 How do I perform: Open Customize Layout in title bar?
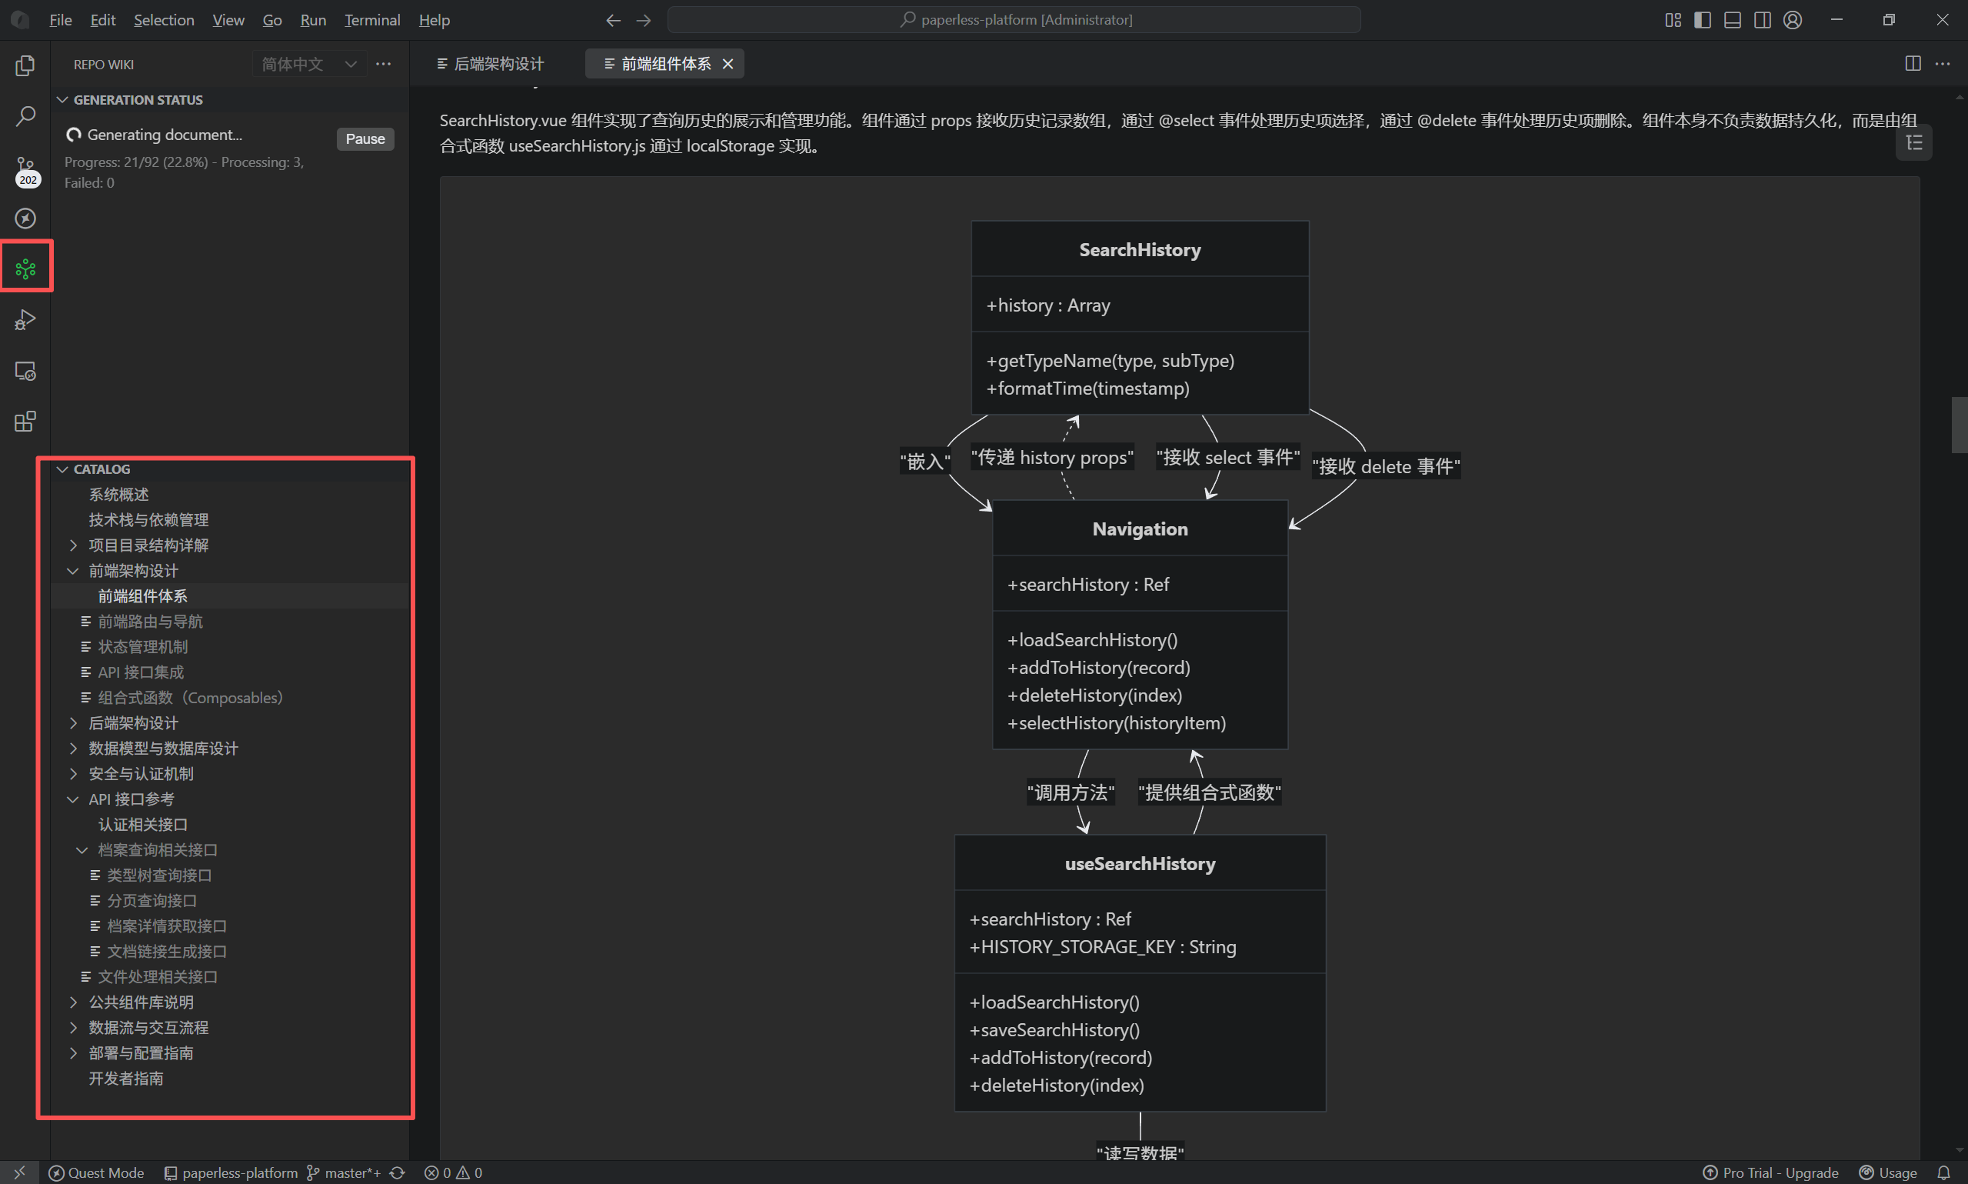click(1673, 20)
